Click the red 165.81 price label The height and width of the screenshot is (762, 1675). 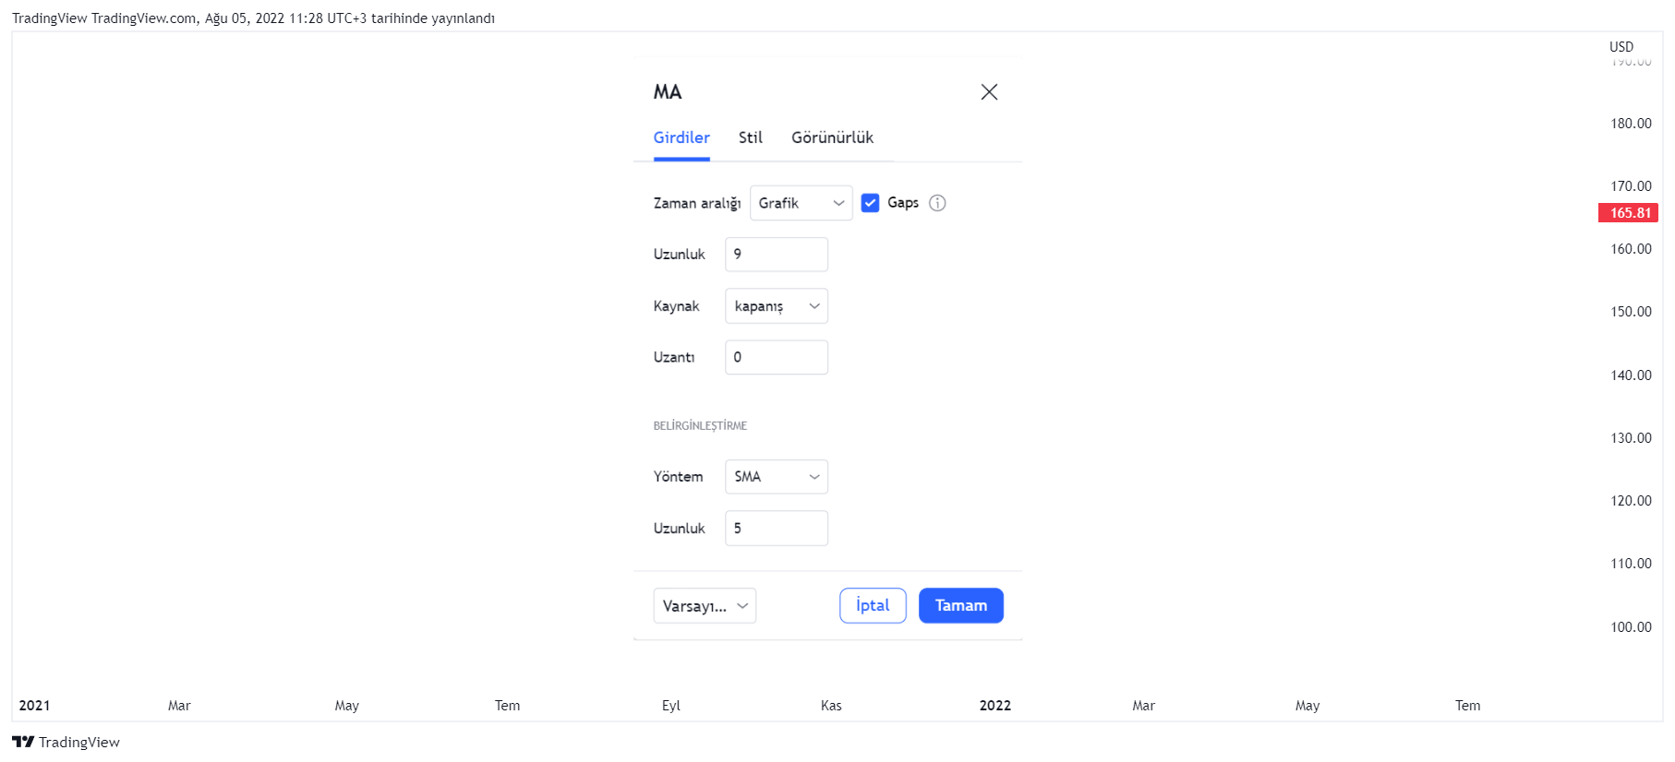pos(1629,213)
